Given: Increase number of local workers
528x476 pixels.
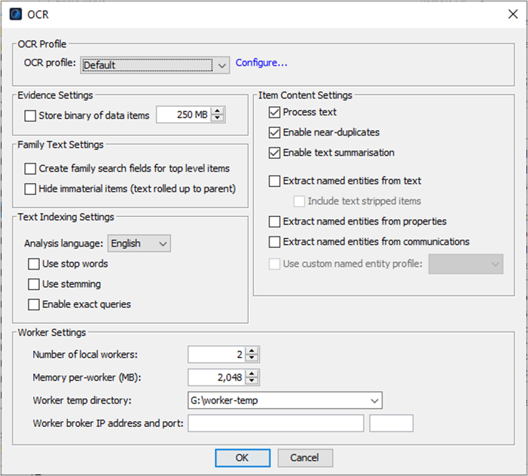Looking at the screenshot, I should tap(252, 350).
